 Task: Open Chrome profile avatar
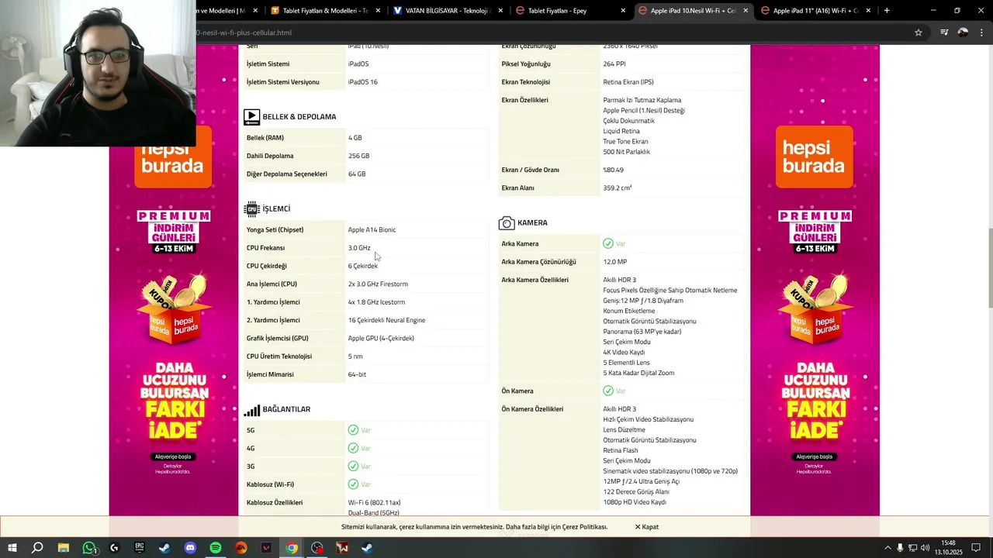963,33
